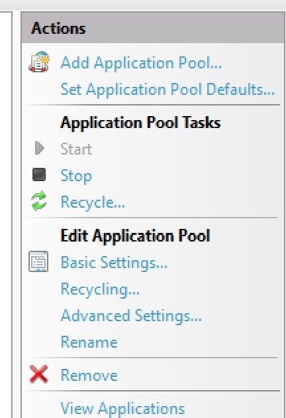Open the Recycling... settings link
Viewport: 286px width, 418px height.
point(100,289)
